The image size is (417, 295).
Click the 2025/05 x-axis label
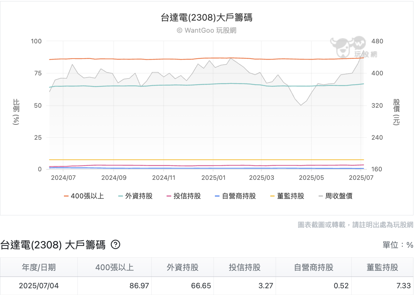[312, 178]
